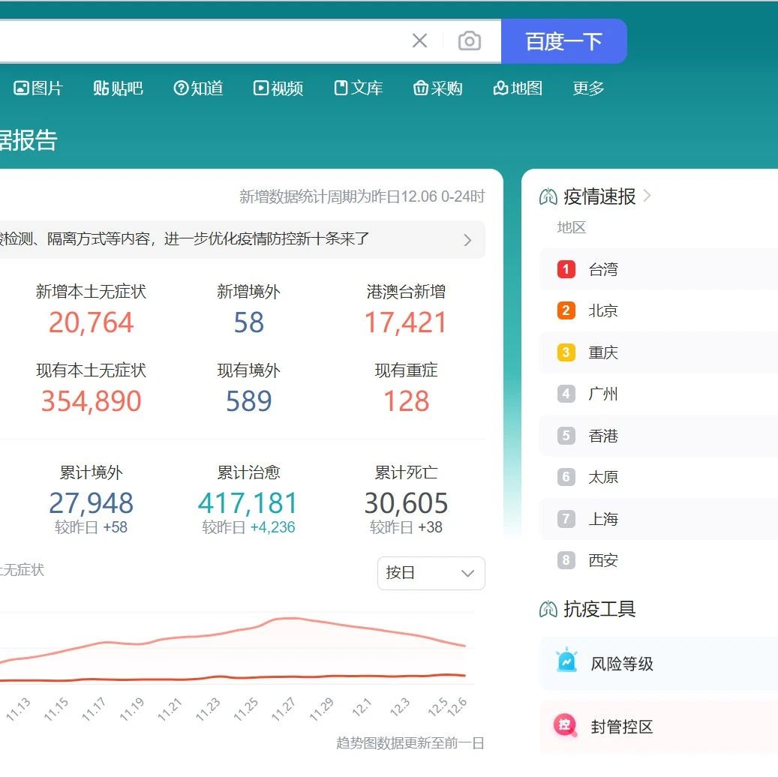778x777 pixels.
Task: Select the 知道 question-mark icon
Action: pyautogui.click(x=180, y=88)
